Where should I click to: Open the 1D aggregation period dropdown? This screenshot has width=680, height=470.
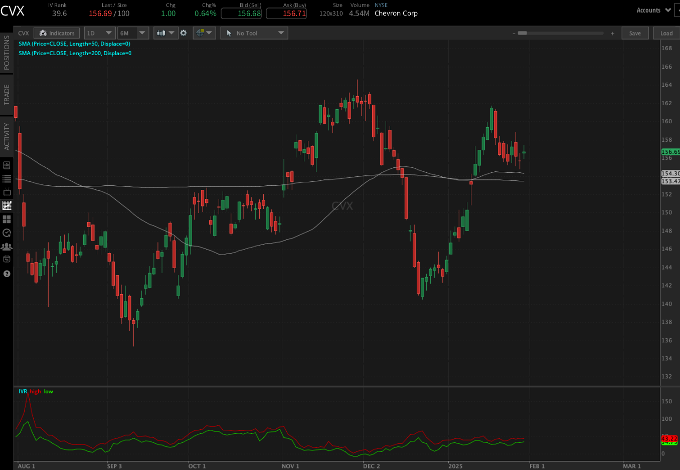point(100,33)
